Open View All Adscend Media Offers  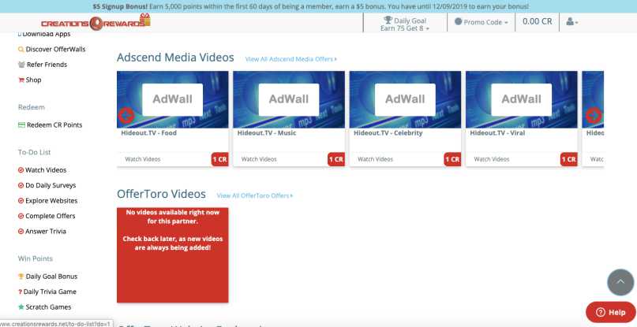[291, 59]
